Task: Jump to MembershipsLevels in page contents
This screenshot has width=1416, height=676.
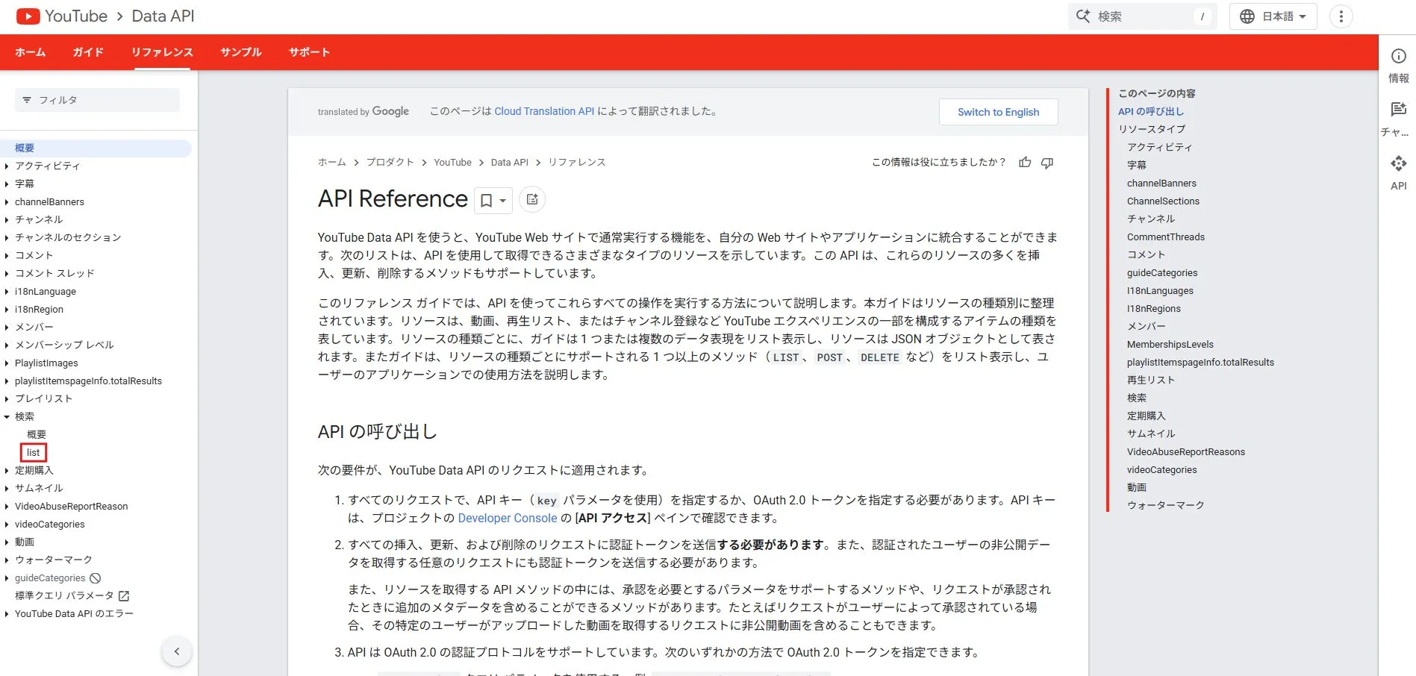Action: [x=1170, y=345]
